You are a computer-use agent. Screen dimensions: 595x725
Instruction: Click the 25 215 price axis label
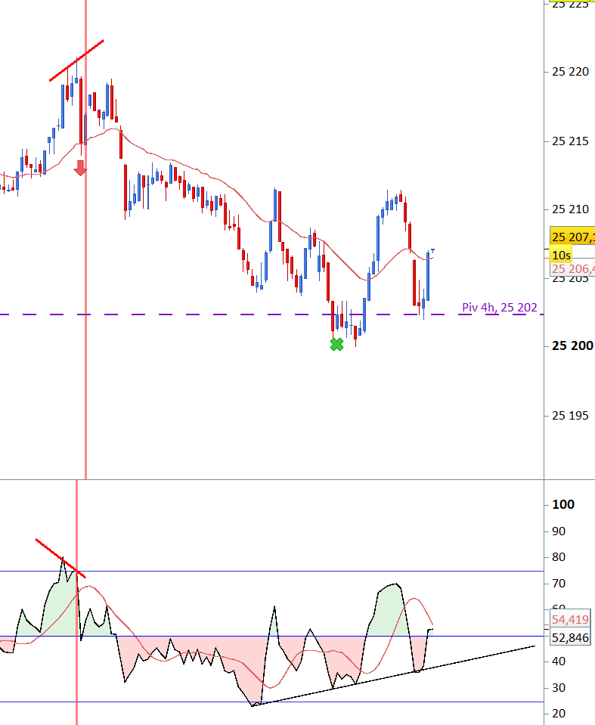tap(570, 141)
